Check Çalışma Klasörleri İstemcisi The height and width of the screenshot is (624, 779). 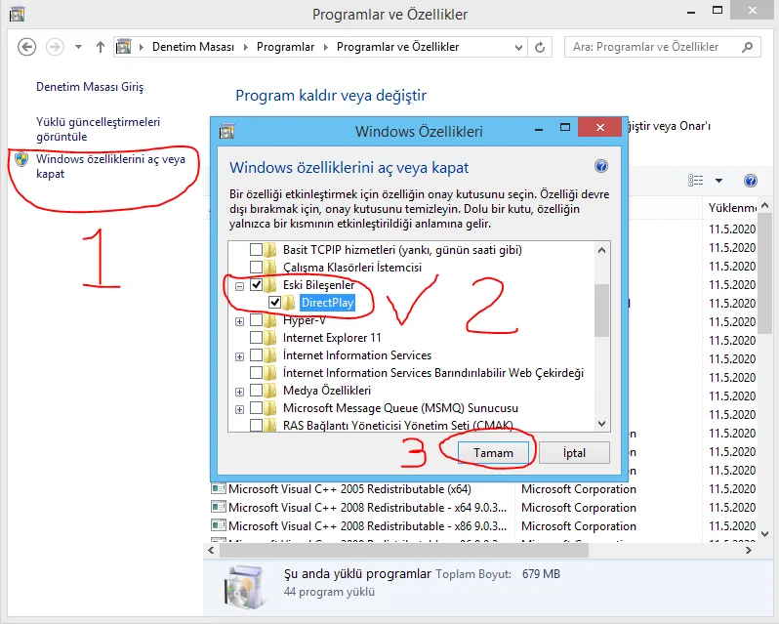257,268
